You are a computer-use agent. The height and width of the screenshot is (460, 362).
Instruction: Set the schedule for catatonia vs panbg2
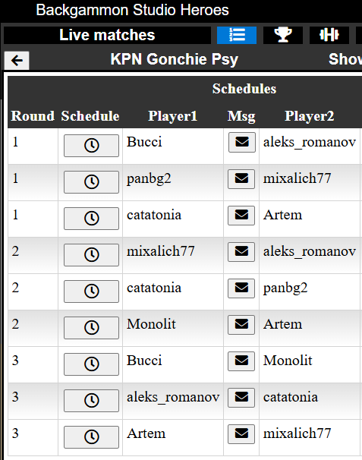point(91,291)
